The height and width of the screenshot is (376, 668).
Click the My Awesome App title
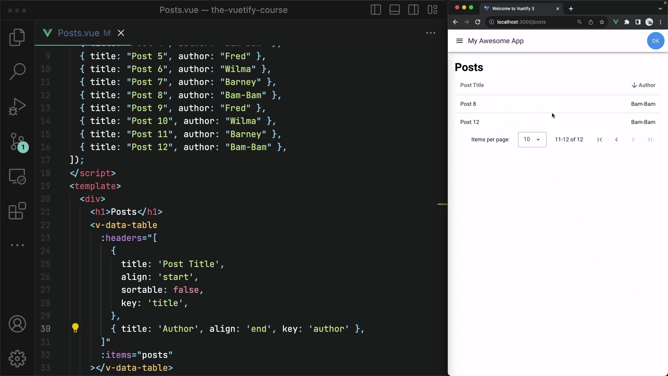495,41
